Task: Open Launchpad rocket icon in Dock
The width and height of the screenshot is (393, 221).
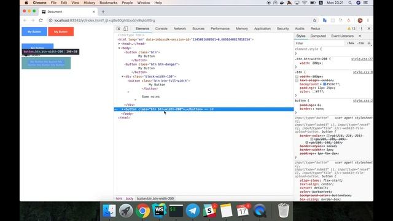Action: pyautogui.click(x=126, y=211)
